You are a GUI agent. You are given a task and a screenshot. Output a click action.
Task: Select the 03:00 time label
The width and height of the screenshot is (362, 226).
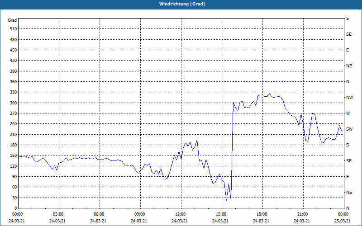[x=58, y=214]
